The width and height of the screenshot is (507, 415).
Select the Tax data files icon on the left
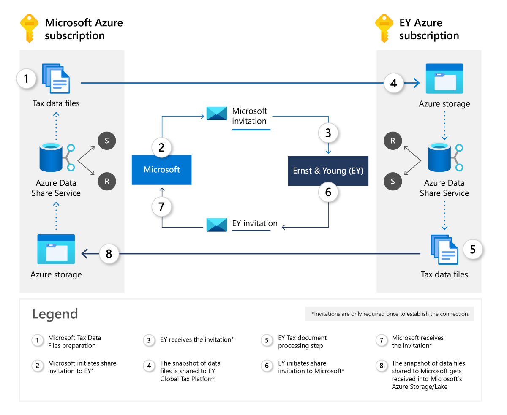(56, 78)
